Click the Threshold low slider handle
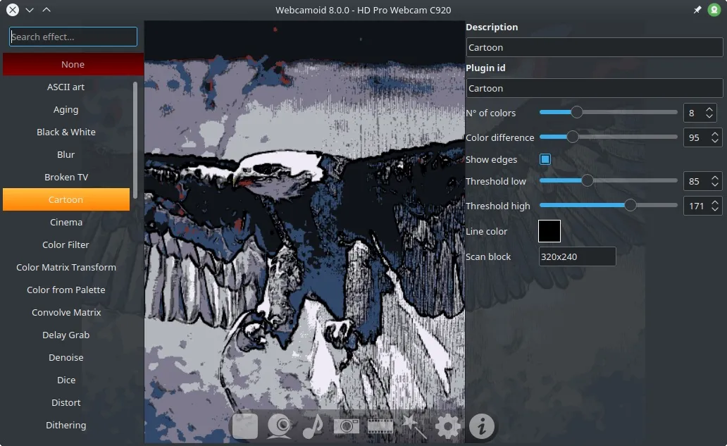The image size is (727, 446). [x=587, y=181]
